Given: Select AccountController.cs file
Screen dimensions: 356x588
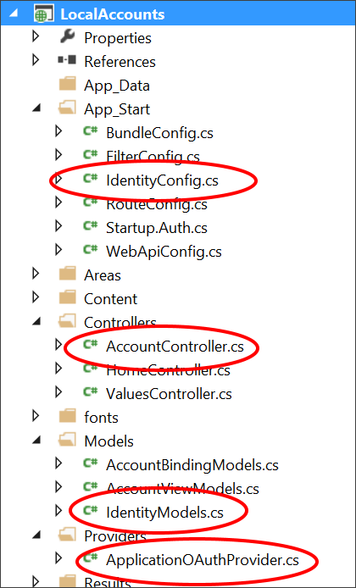Looking at the screenshot, I should pos(175,347).
